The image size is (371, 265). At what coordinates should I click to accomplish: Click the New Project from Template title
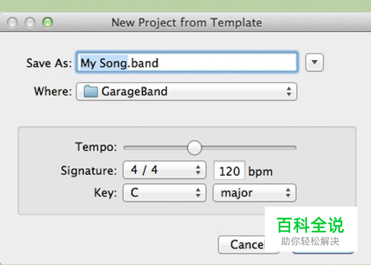pyautogui.click(x=186, y=22)
